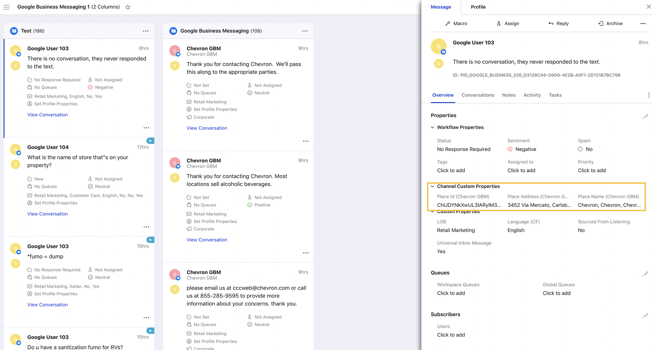Viewport: 652px width, 350px height.
Task: Click Google Business Messaging column channel icon
Action: (x=173, y=31)
